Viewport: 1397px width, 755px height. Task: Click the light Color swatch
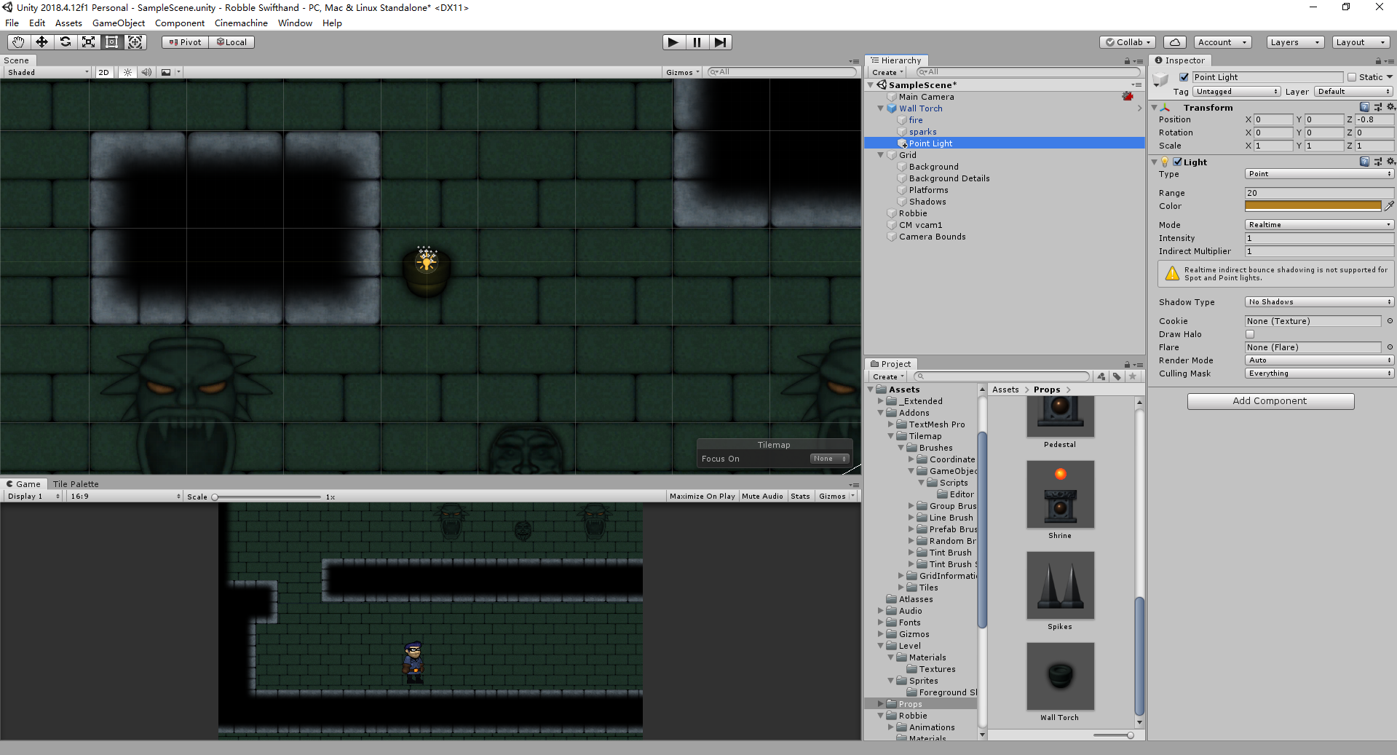tap(1313, 206)
